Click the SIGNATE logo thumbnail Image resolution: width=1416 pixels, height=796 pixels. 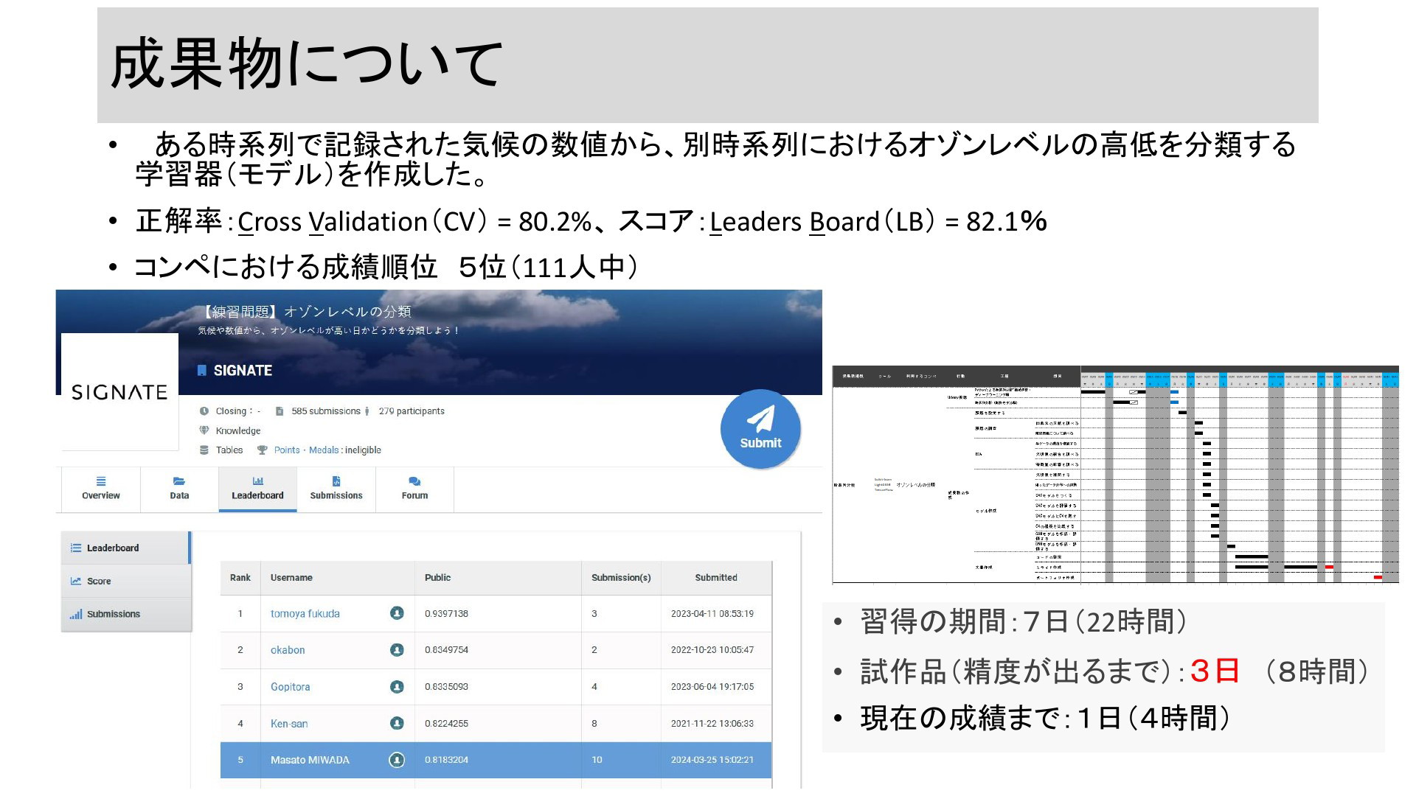click(119, 391)
